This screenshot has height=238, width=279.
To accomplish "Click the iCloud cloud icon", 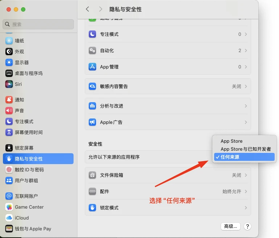I will point(9,218).
